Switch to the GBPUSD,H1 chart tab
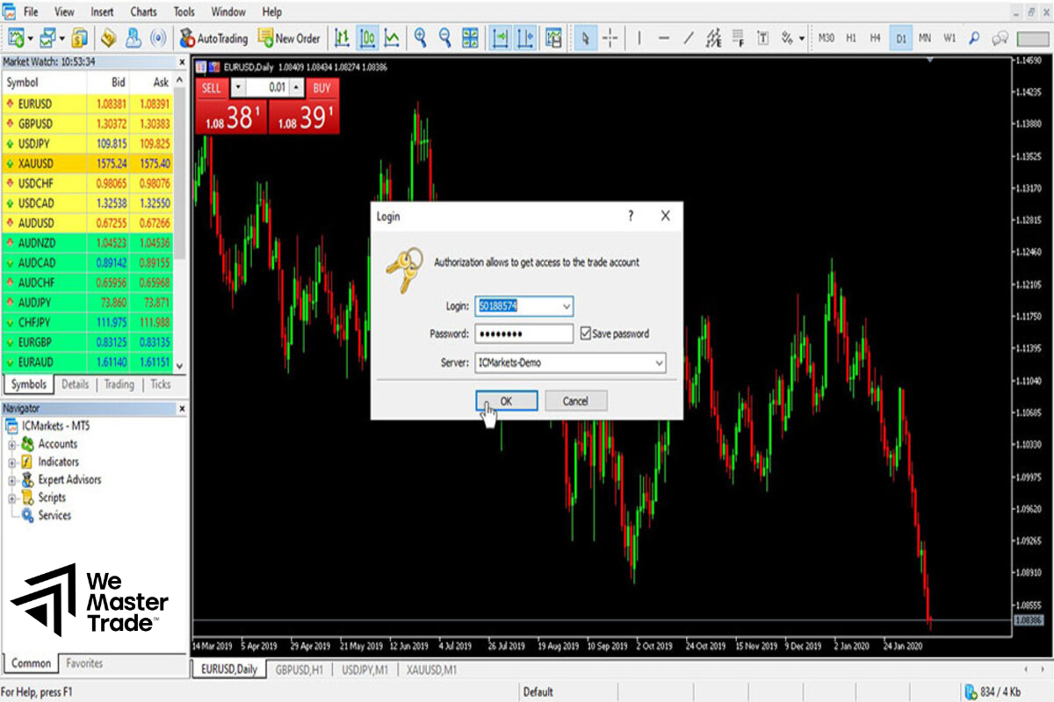The width and height of the screenshot is (1054, 702). point(300,670)
